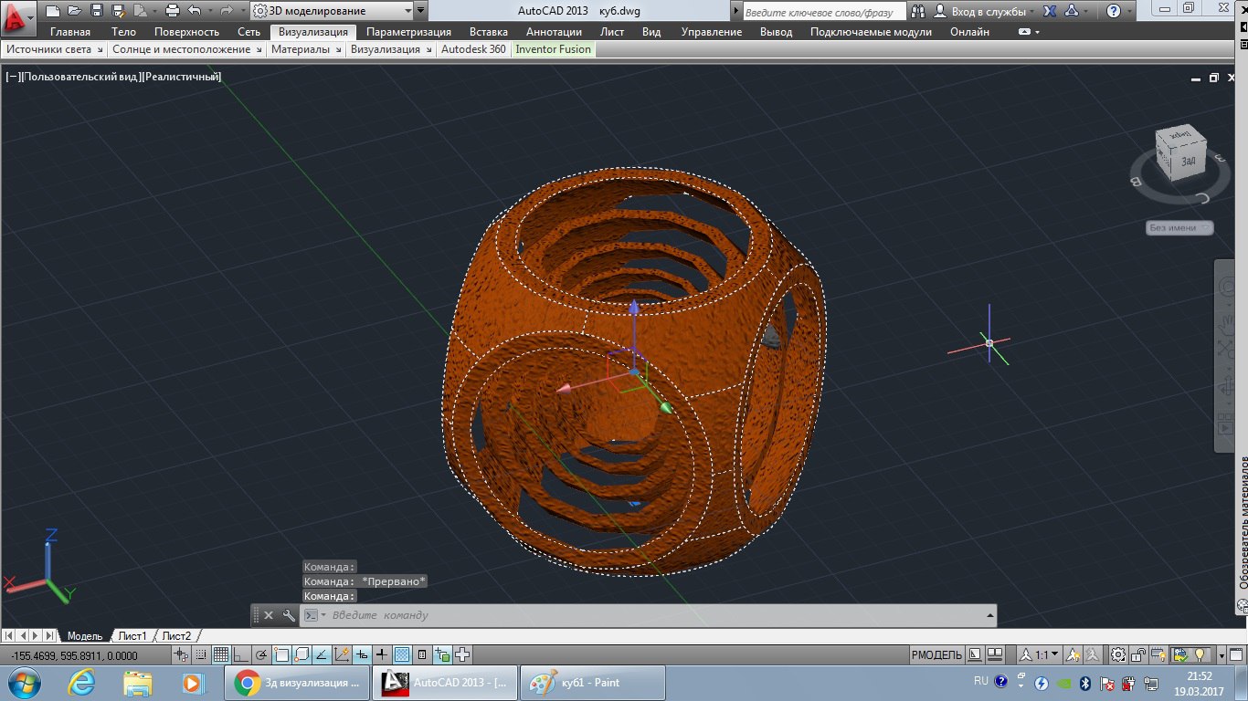The height and width of the screenshot is (701, 1248).
Task: Switch to the 'Лист1' layout tab
Action: [132, 635]
